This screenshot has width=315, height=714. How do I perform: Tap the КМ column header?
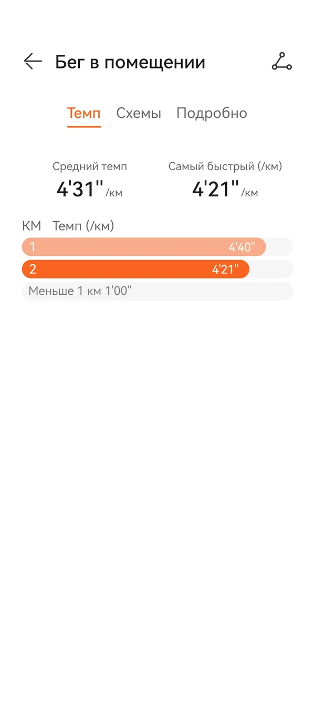coord(31,226)
